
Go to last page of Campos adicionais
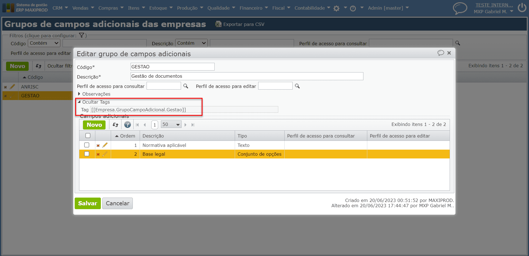click(x=193, y=125)
